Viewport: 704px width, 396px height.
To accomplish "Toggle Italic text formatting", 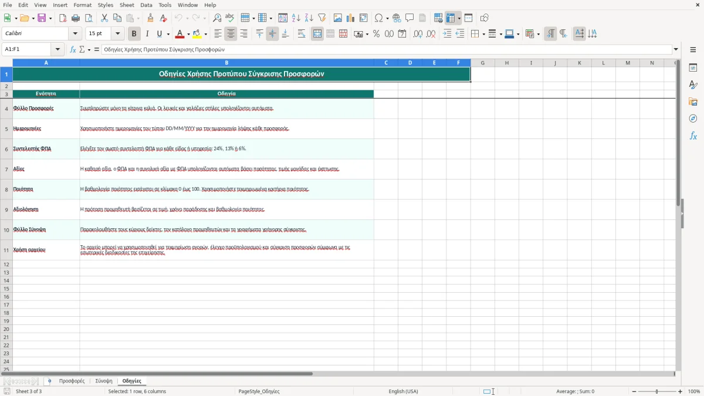I will click(x=147, y=34).
